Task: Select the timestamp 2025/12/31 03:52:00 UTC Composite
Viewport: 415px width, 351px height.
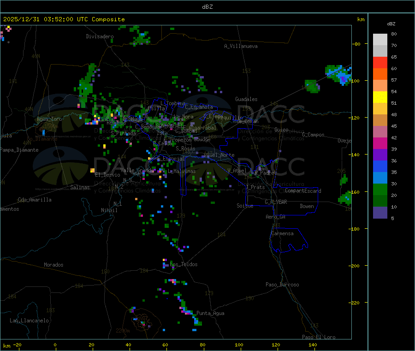Action: pyautogui.click(x=64, y=19)
